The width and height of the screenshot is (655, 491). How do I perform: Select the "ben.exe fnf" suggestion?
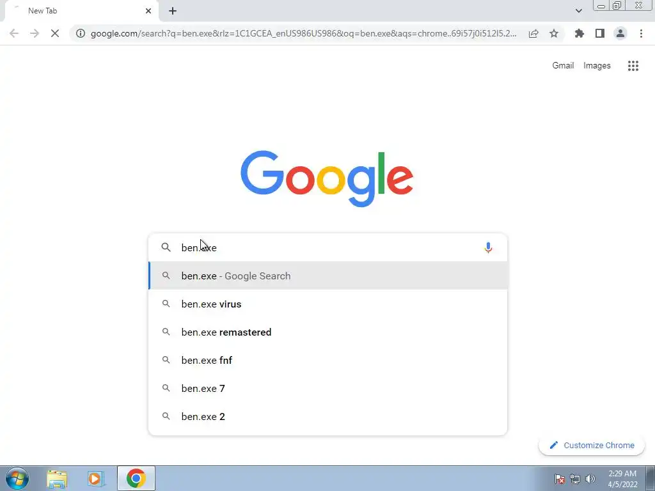click(328, 360)
